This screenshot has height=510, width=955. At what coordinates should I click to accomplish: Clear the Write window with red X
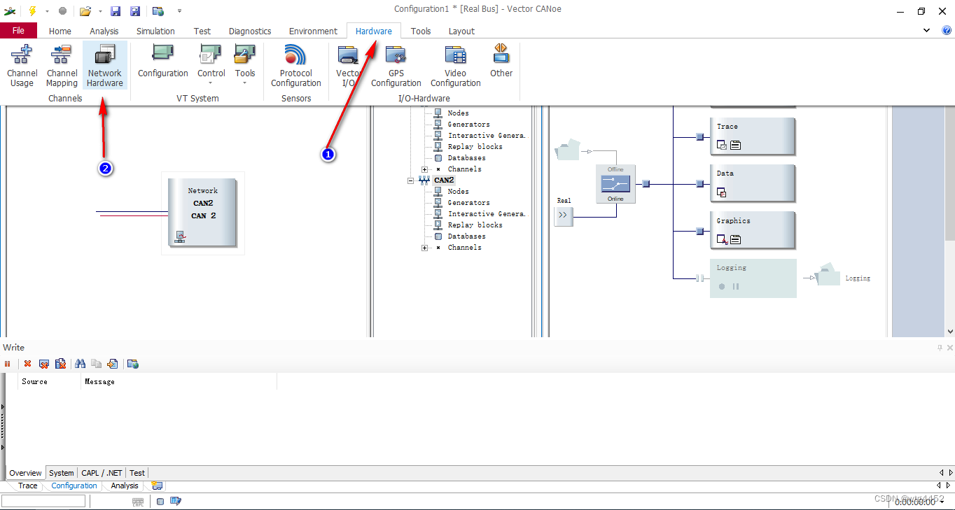[27, 364]
